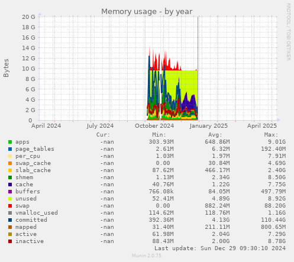Click the "active" legend label
The height and width of the screenshot is (262, 294).
(26, 234)
